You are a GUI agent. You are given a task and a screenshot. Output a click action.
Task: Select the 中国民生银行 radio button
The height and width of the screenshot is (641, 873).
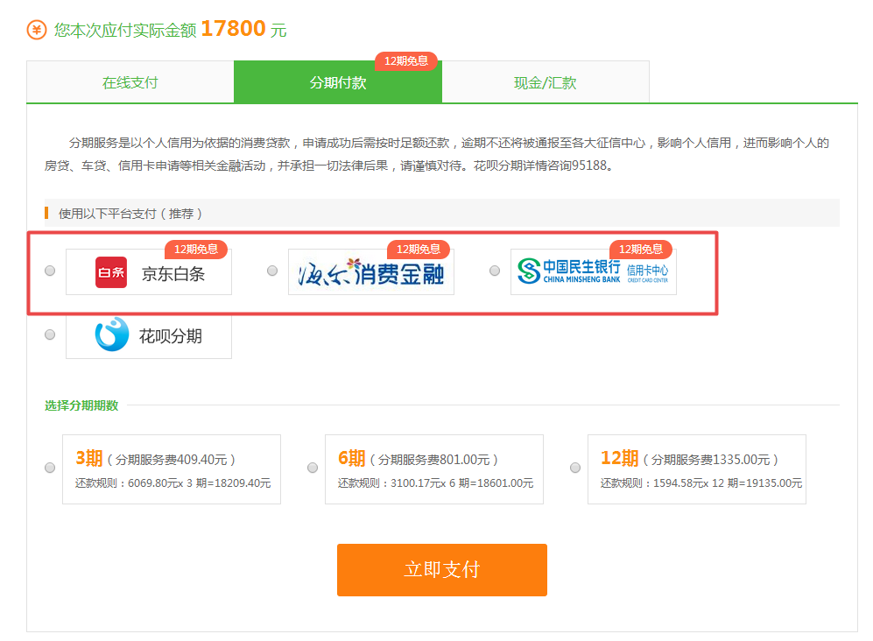point(495,271)
